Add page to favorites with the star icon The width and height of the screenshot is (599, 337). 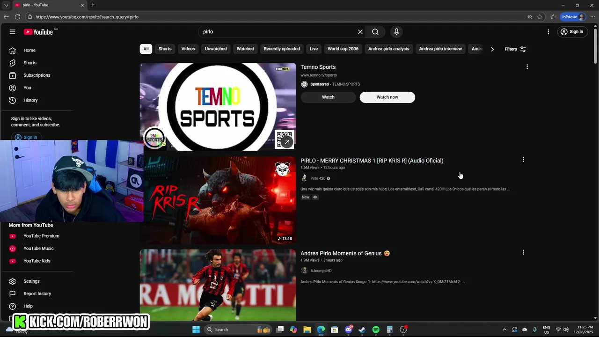click(x=540, y=17)
